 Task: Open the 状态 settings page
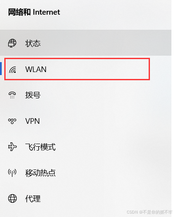click(33, 43)
